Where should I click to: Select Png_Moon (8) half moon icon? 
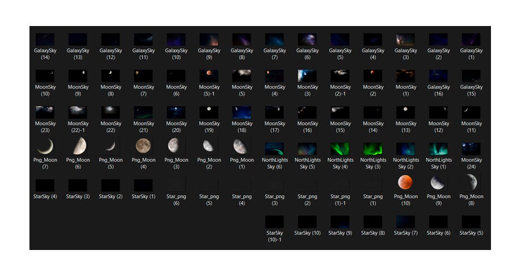click(x=472, y=182)
